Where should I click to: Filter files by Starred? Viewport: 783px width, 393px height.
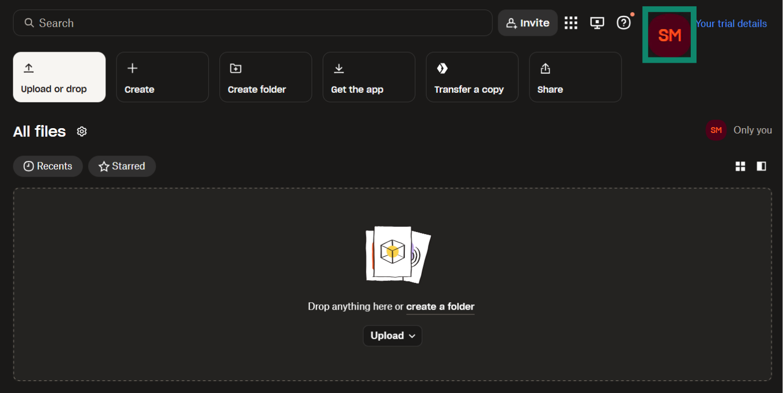coord(122,166)
